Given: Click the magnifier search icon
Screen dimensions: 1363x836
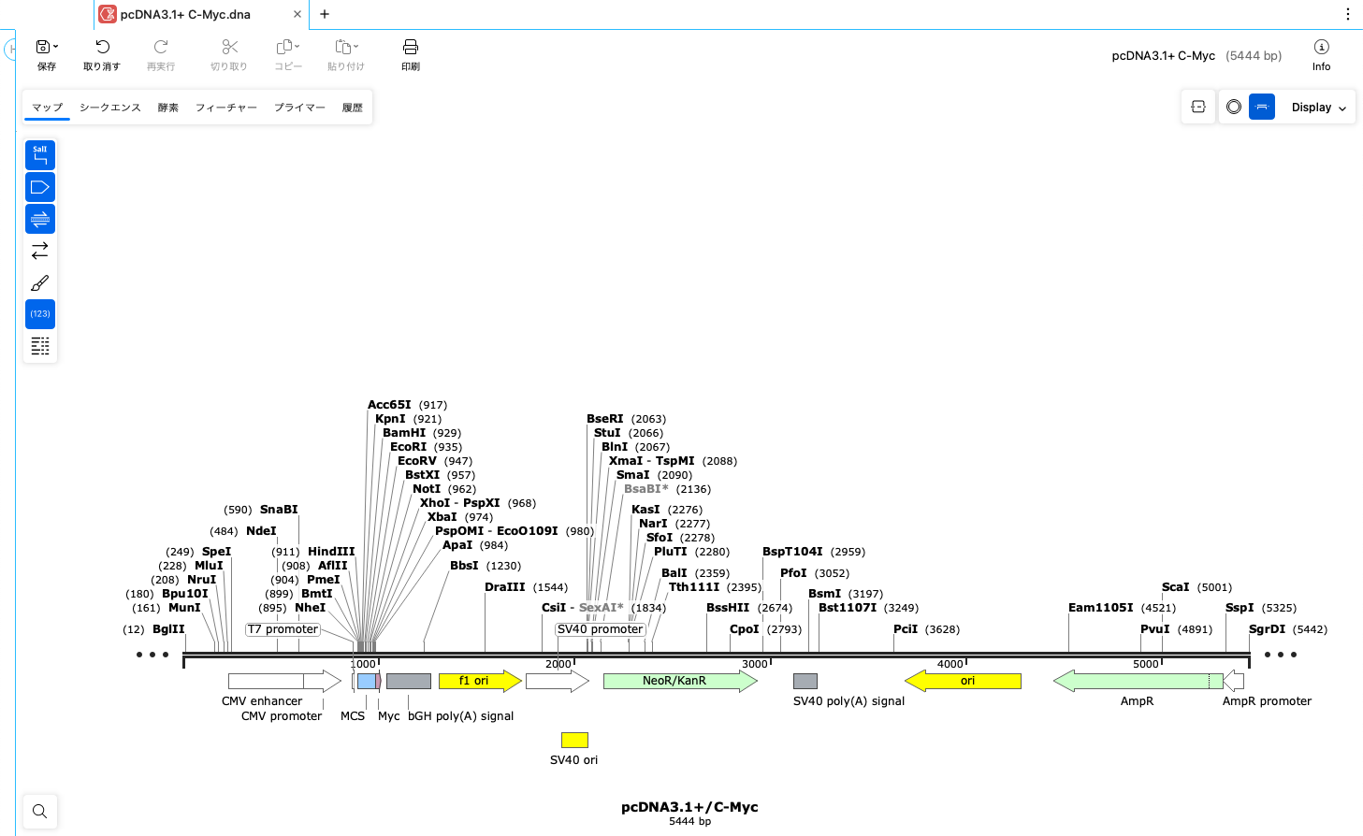Looking at the screenshot, I should tap(39, 811).
